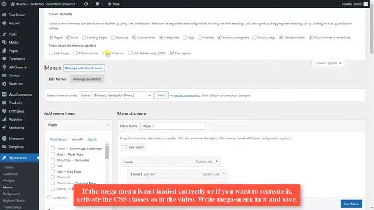Open Dashboard via its sidebar icon
The width and height of the screenshot is (374, 210).
[x=4, y=15]
